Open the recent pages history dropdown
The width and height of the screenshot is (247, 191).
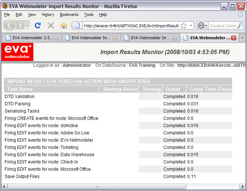pos(27,26)
